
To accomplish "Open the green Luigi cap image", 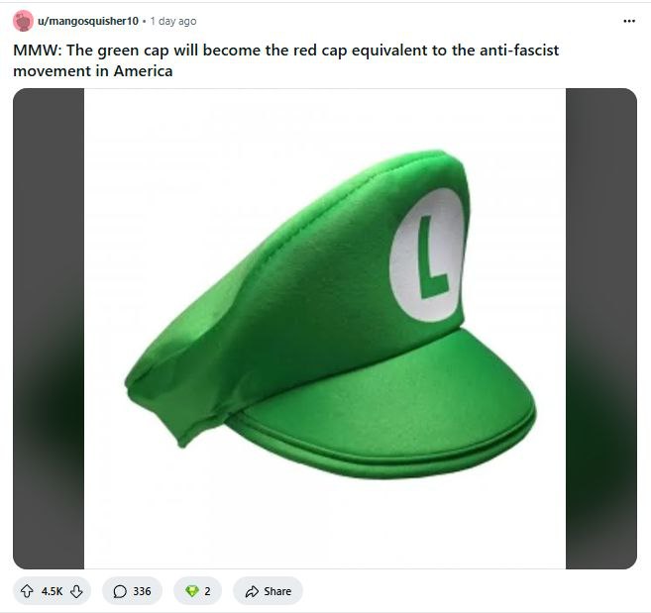I will pyautogui.click(x=325, y=329).
